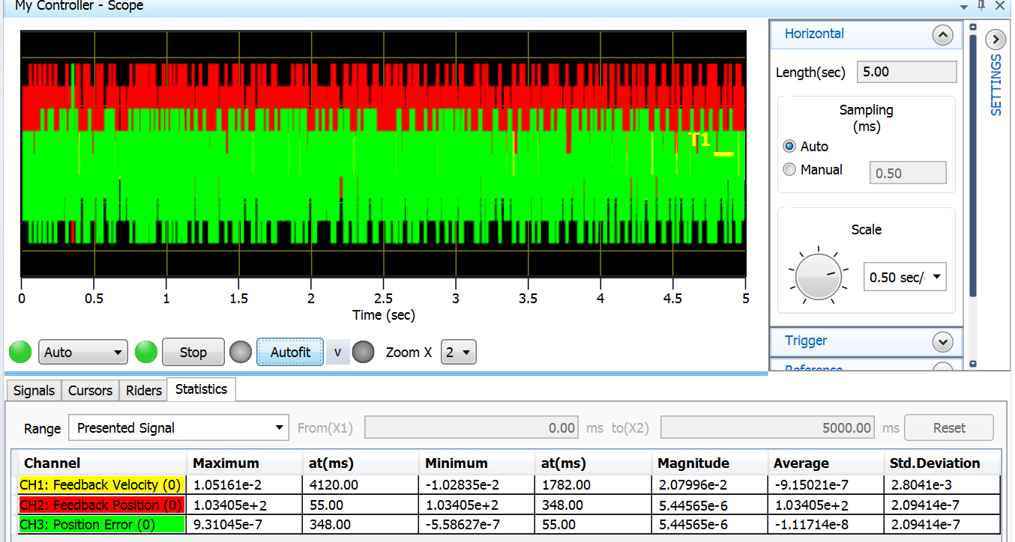Open the Zoom X dropdown
The image size is (1015, 542).
tap(459, 352)
